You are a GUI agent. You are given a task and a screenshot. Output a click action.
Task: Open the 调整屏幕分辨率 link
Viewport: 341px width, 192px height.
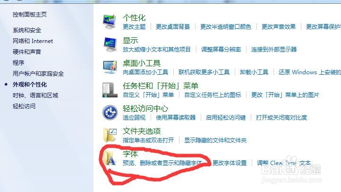pos(221,49)
